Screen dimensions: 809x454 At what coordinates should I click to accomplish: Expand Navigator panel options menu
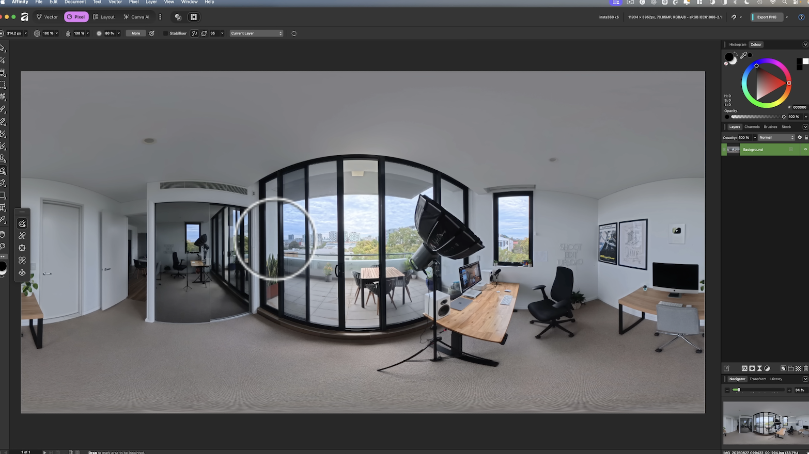click(805, 379)
